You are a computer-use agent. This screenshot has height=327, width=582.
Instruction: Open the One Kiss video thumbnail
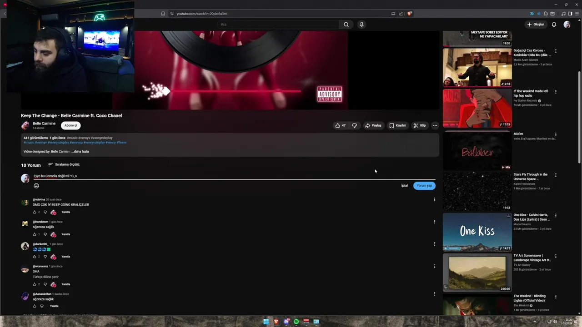(477, 232)
